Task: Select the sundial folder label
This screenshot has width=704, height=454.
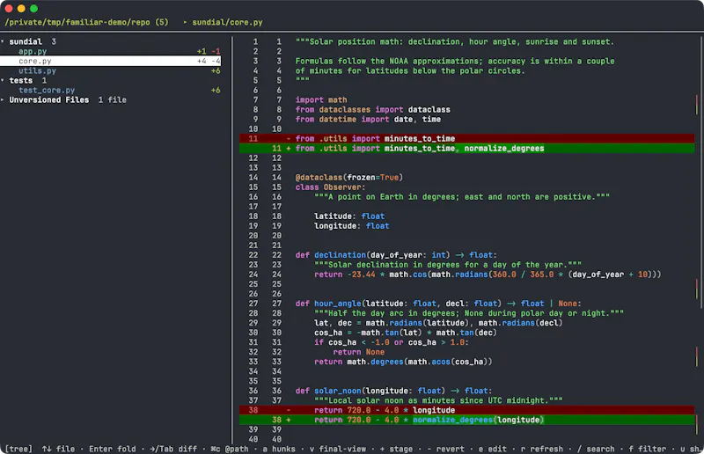Action: pyautogui.click(x=26, y=41)
